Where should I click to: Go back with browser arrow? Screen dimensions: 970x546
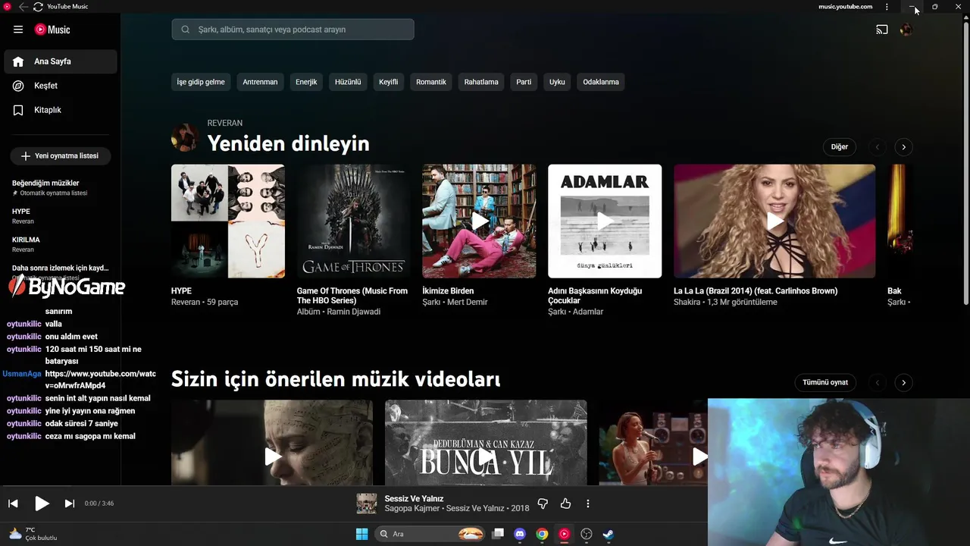(x=23, y=7)
